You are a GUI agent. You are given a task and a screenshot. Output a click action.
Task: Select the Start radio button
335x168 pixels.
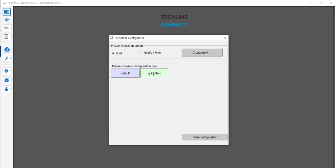coord(113,53)
